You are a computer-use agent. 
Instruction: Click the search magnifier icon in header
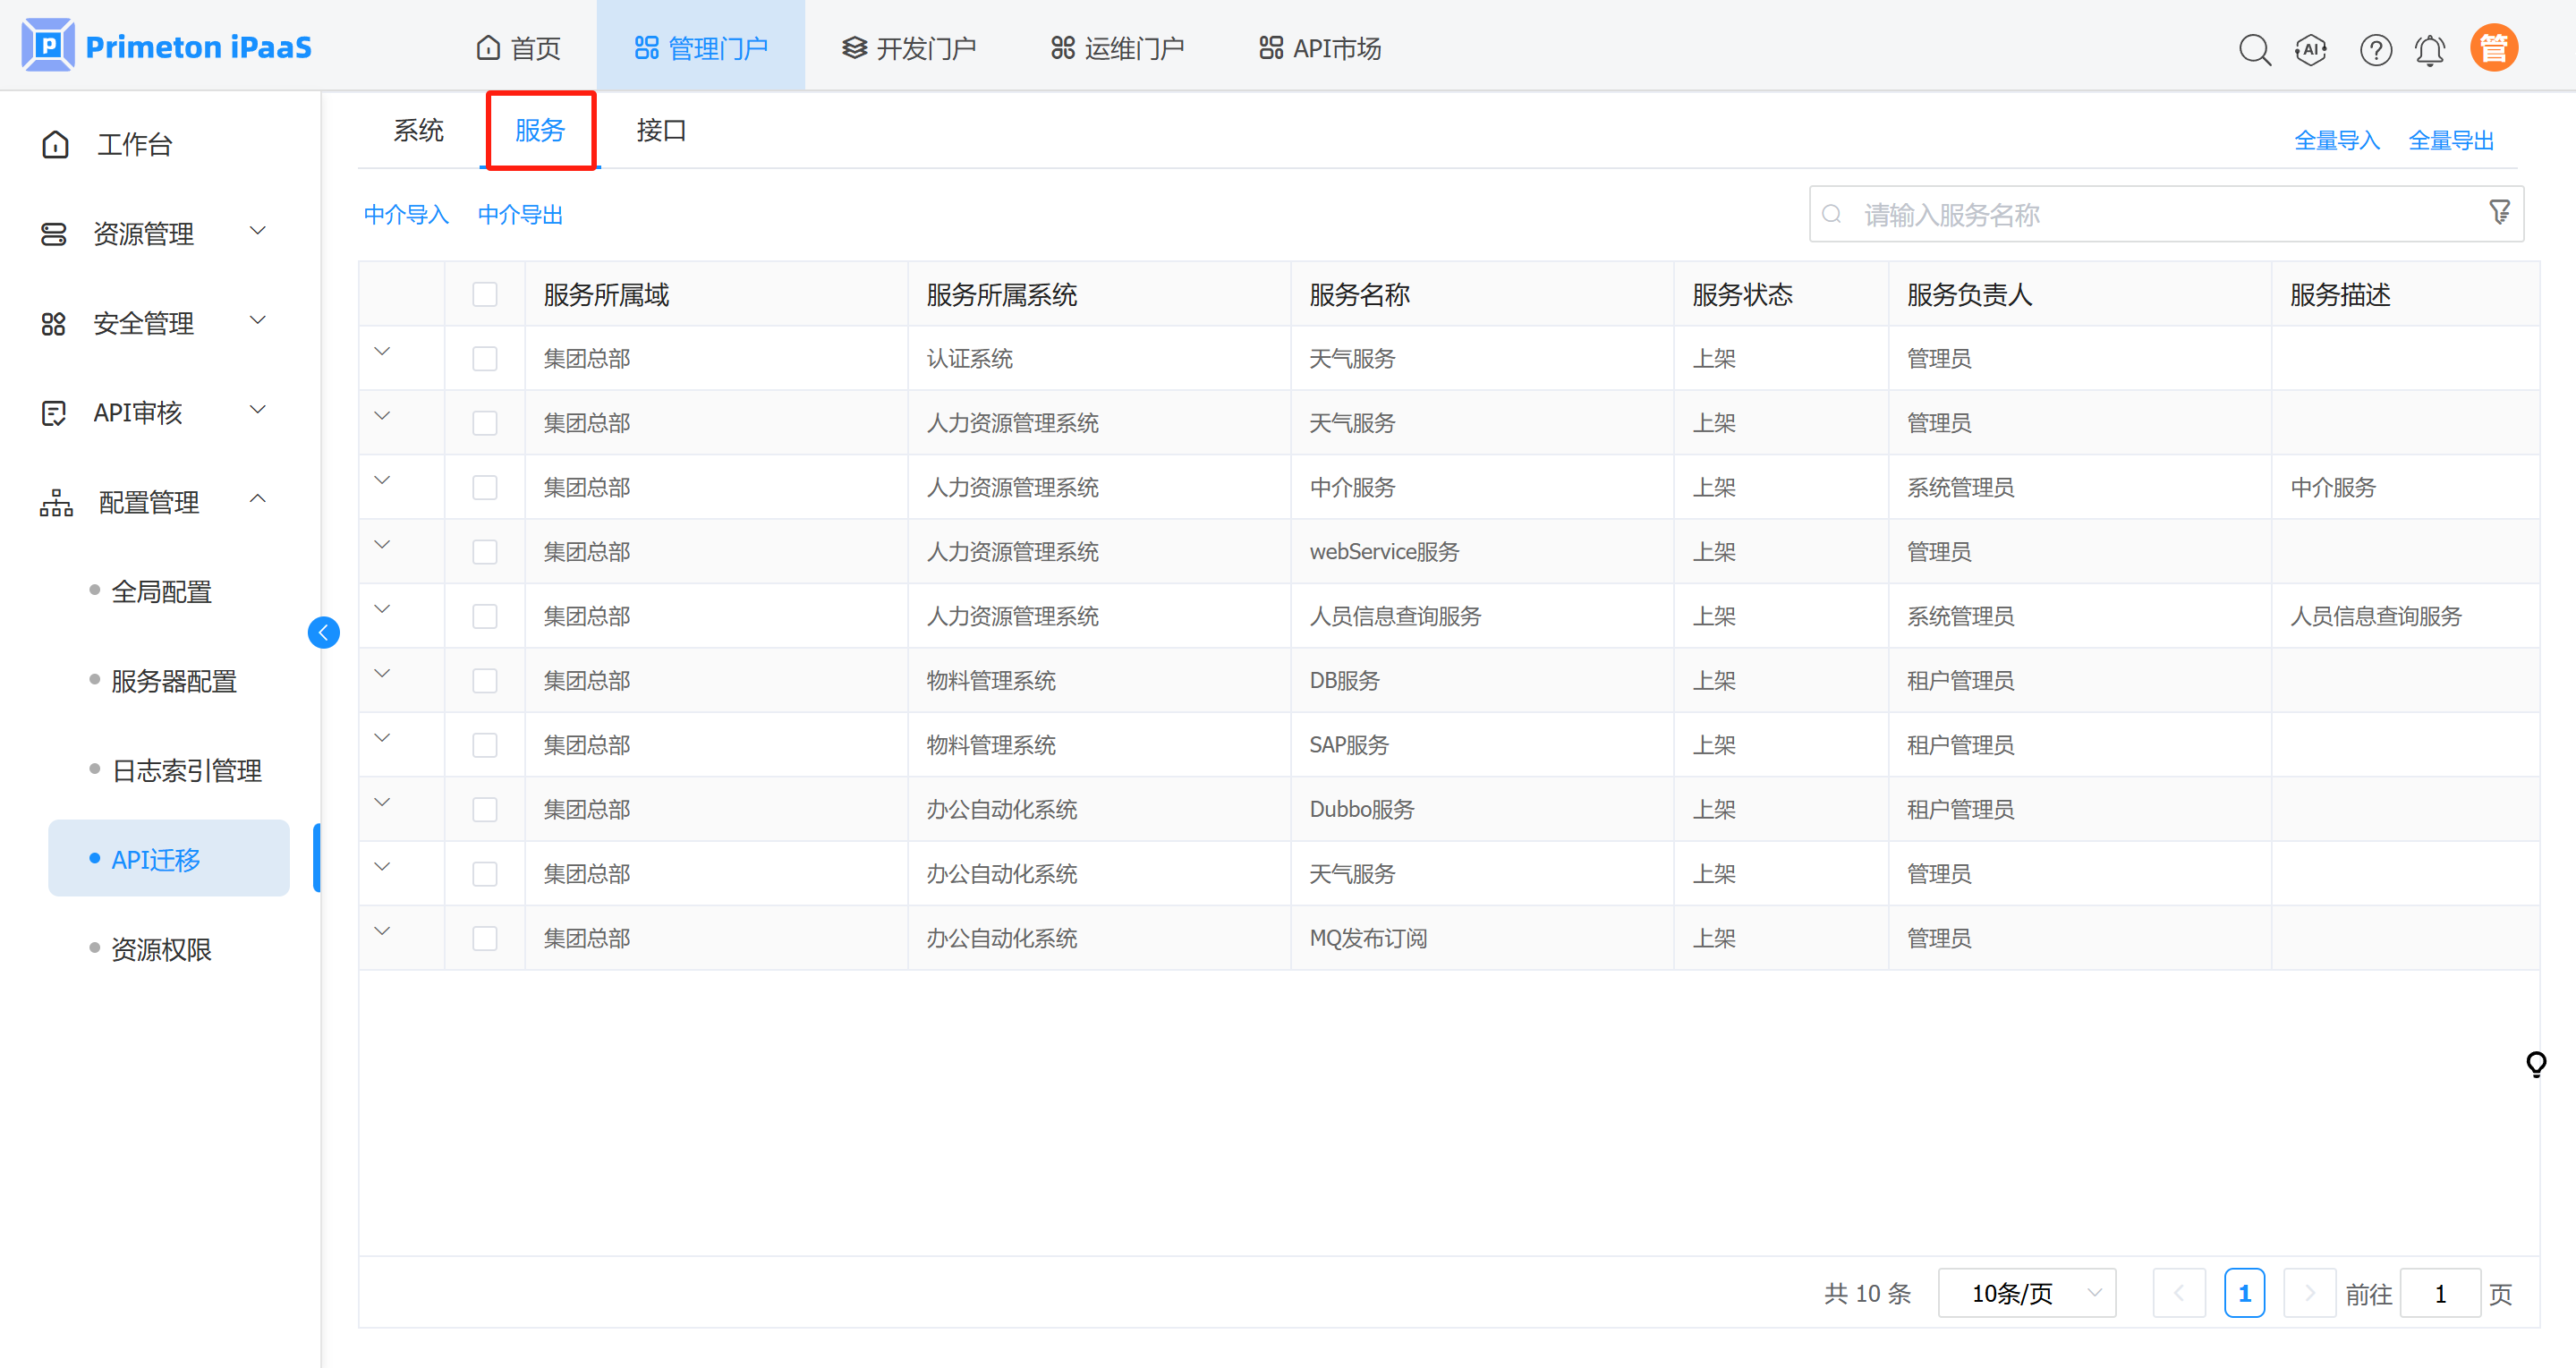click(x=2254, y=49)
